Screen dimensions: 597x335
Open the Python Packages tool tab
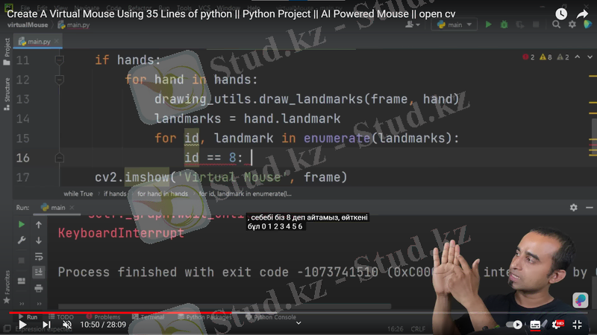[x=204, y=317]
